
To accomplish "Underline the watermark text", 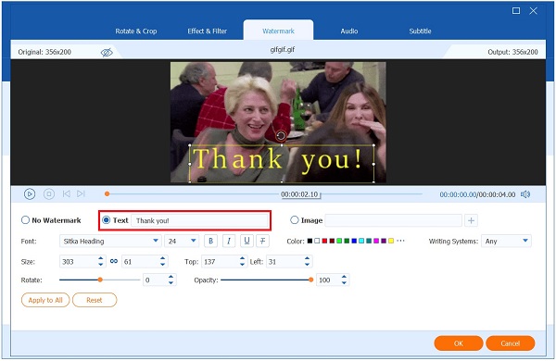I will coord(246,241).
